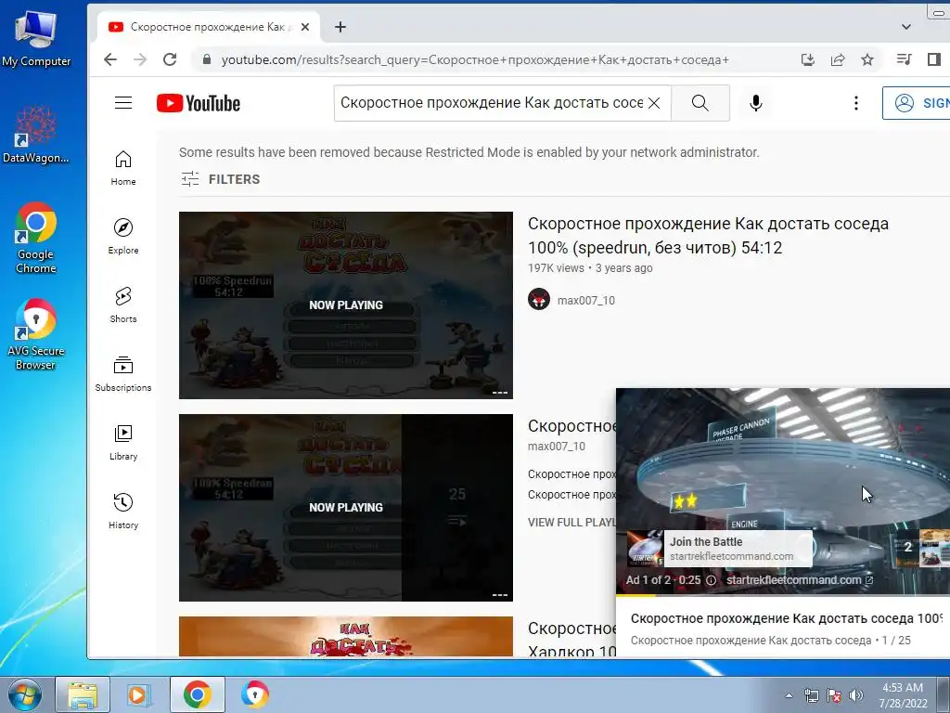Click miniplayer video title text
Viewport: 950px width, 713px height.
click(x=787, y=618)
